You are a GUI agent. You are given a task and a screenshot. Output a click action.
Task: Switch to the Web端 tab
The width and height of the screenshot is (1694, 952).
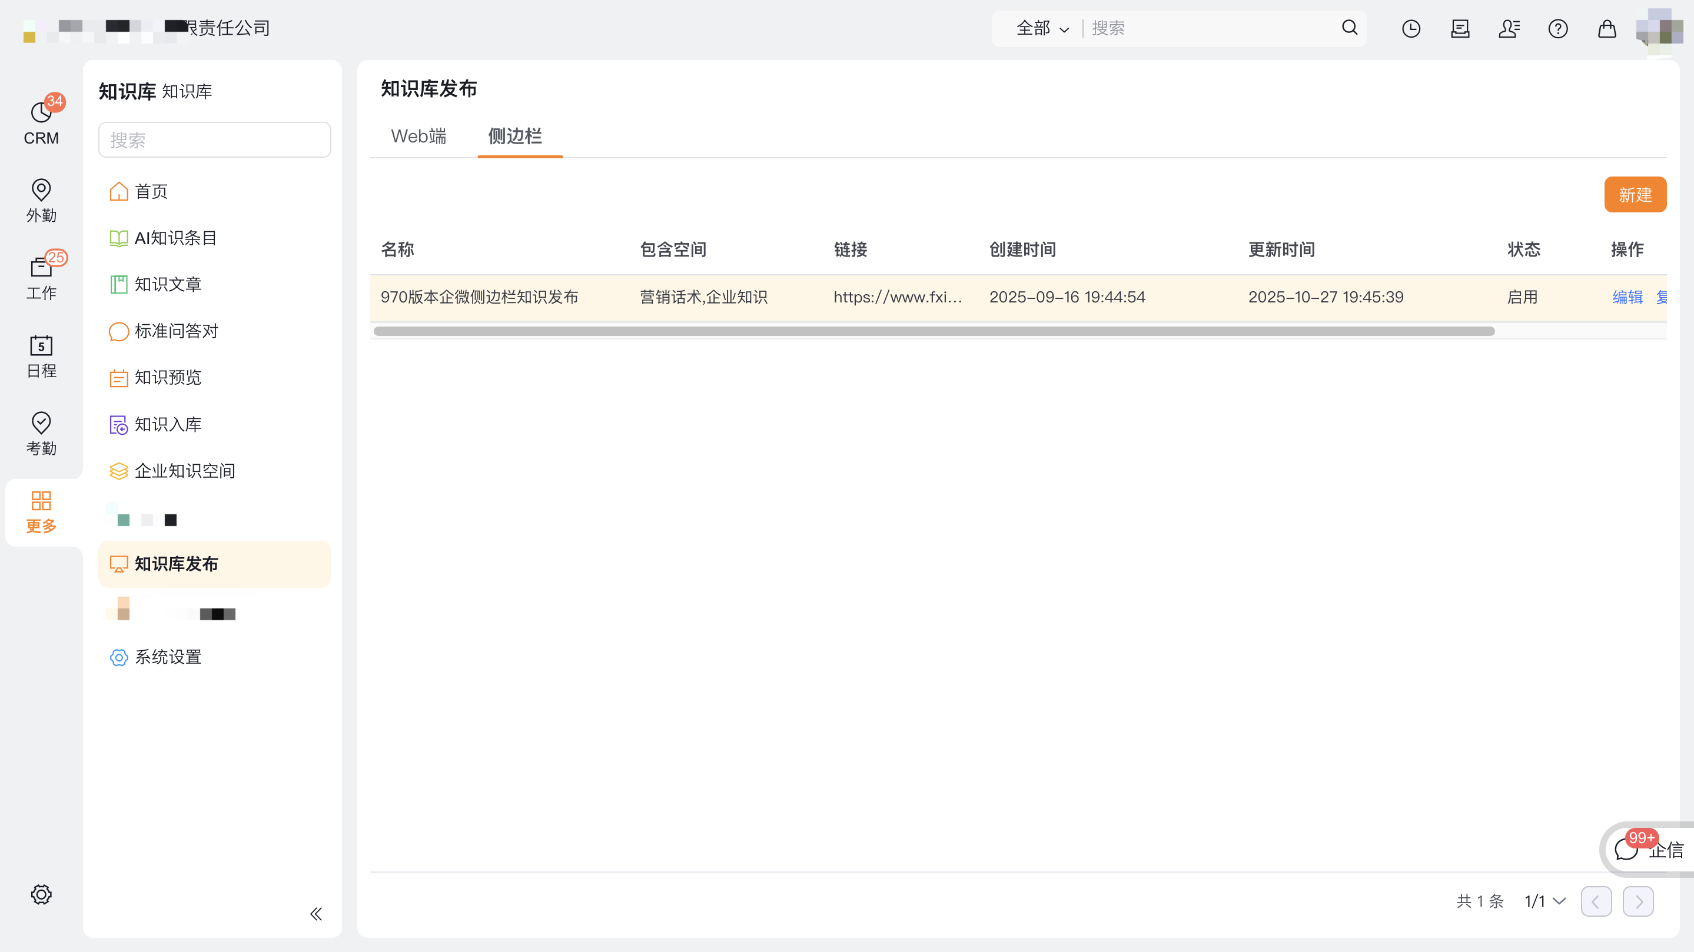(x=418, y=136)
